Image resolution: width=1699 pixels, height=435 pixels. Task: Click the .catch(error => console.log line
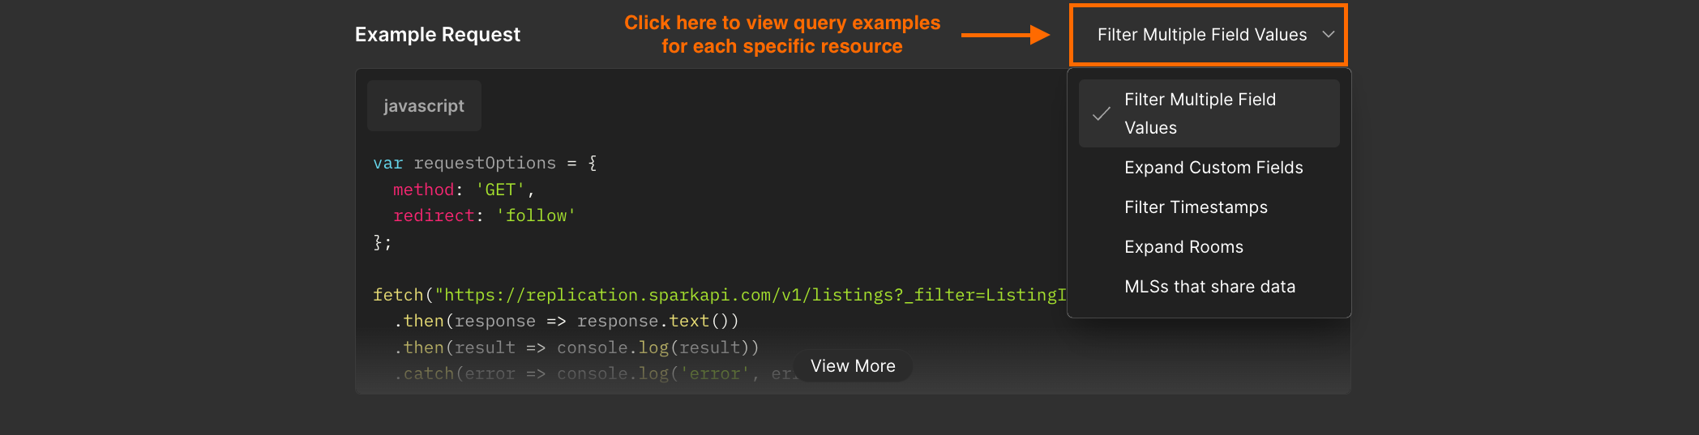(594, 373)
